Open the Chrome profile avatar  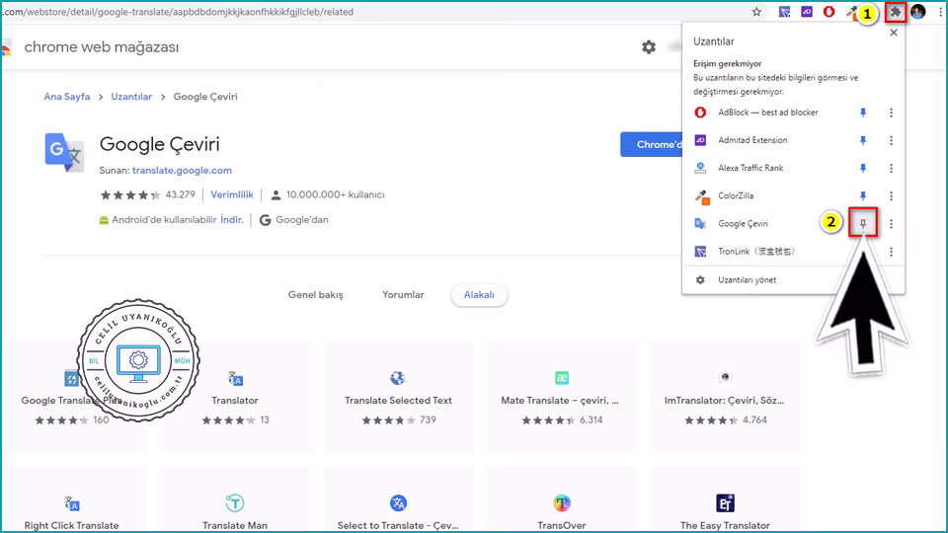(x=917, y=12)
